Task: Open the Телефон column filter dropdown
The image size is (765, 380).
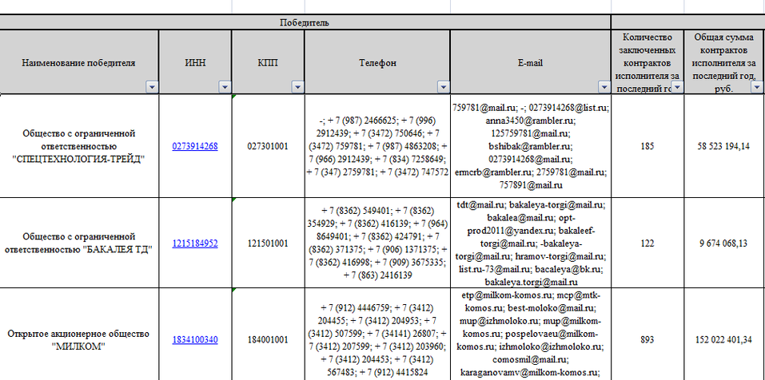Action: (x=442, y=87)
